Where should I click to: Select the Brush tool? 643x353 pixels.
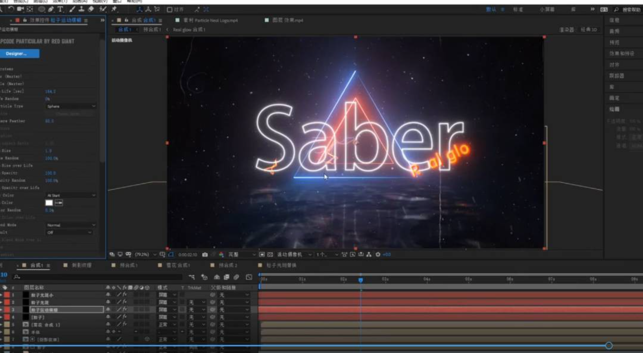[x=72, y=9]
